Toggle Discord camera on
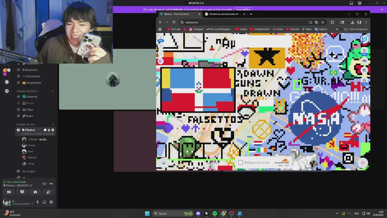 point(9,192)
